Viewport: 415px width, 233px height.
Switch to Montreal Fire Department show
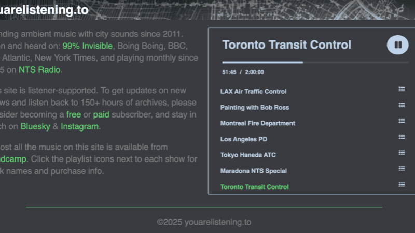pyautogui.click(x=257, y=123)
